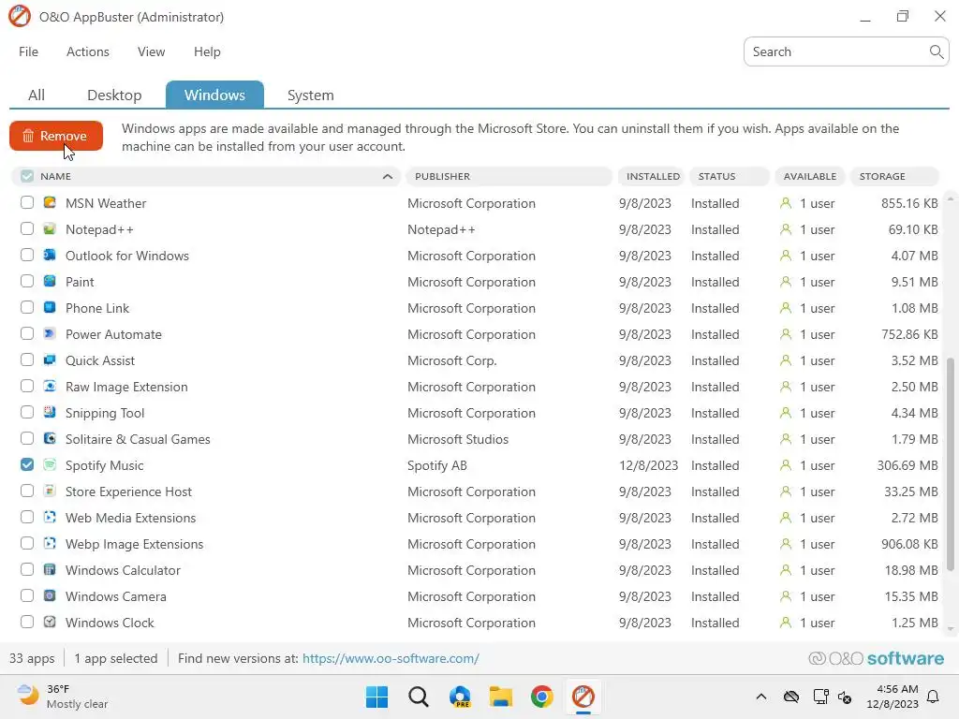This screenshot has height=719, width=959.
Task: Open Microsoft Edge Preview from taskbar
Action: click(460, 697)
